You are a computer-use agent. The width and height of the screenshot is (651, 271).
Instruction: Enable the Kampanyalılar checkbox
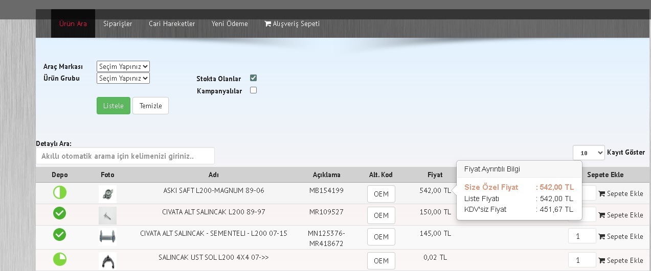click(x=253, y=90)
